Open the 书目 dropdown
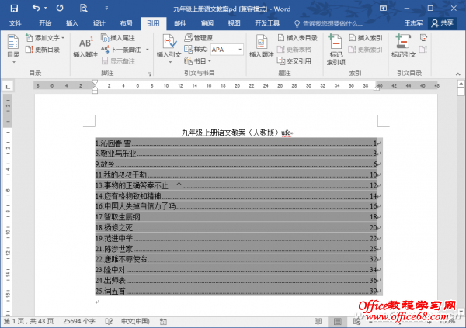Image resolution: width=466 pixels, height=328 pixels. click(x=197, y=61)
